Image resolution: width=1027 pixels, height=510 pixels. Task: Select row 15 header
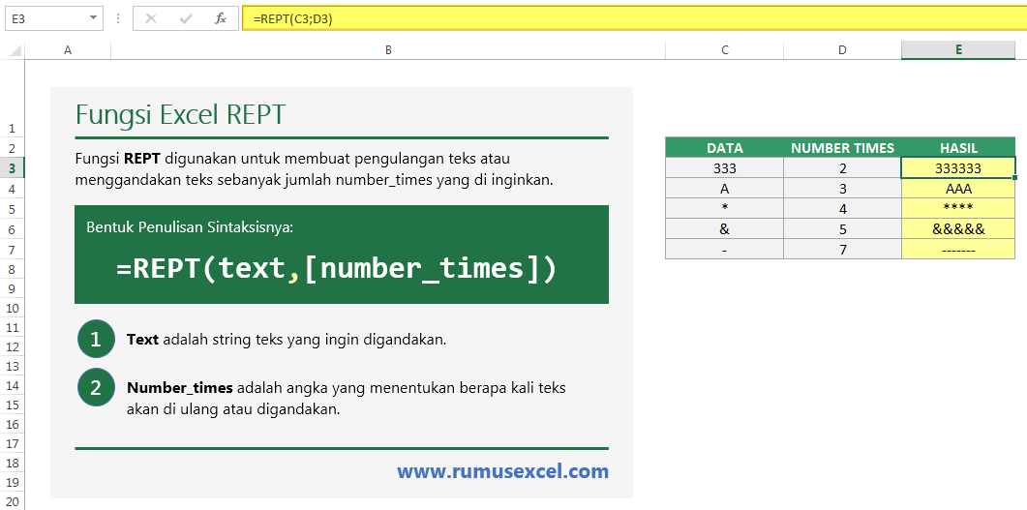(x=13, y=405)
